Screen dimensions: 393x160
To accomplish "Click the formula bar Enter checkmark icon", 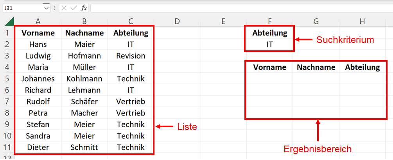I will 74,8.
